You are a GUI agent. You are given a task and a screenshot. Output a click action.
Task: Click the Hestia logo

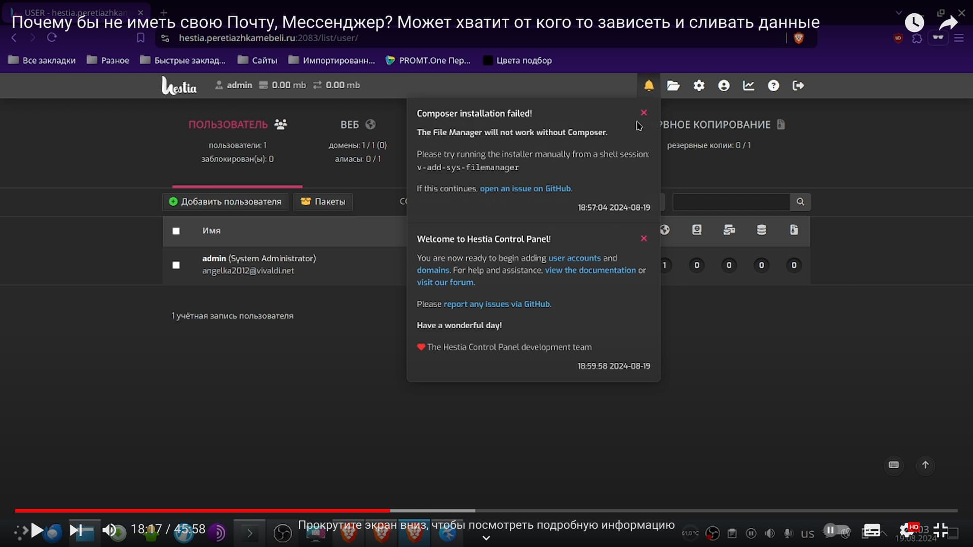179,86
